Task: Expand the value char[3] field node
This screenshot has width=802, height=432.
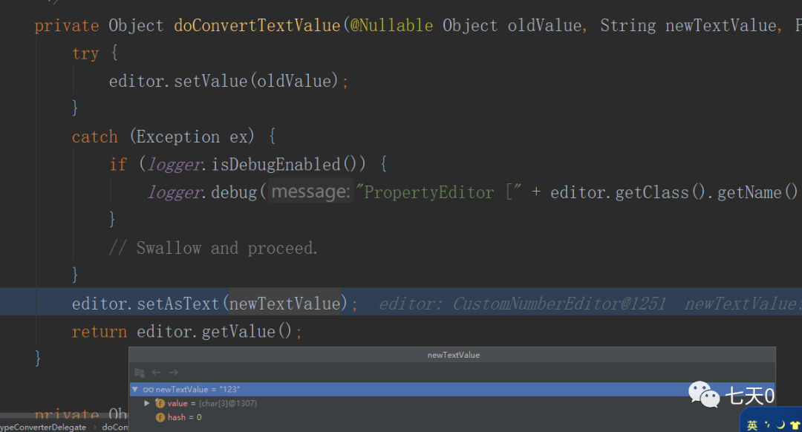Action: pos(147,403)
